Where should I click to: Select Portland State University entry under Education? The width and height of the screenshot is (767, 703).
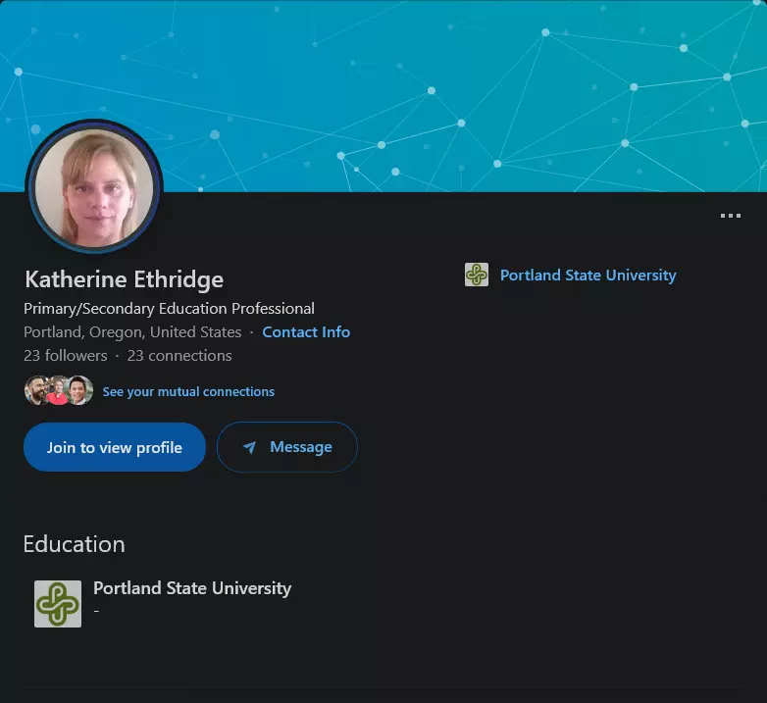pyautogui.click(x=192, y=588)
